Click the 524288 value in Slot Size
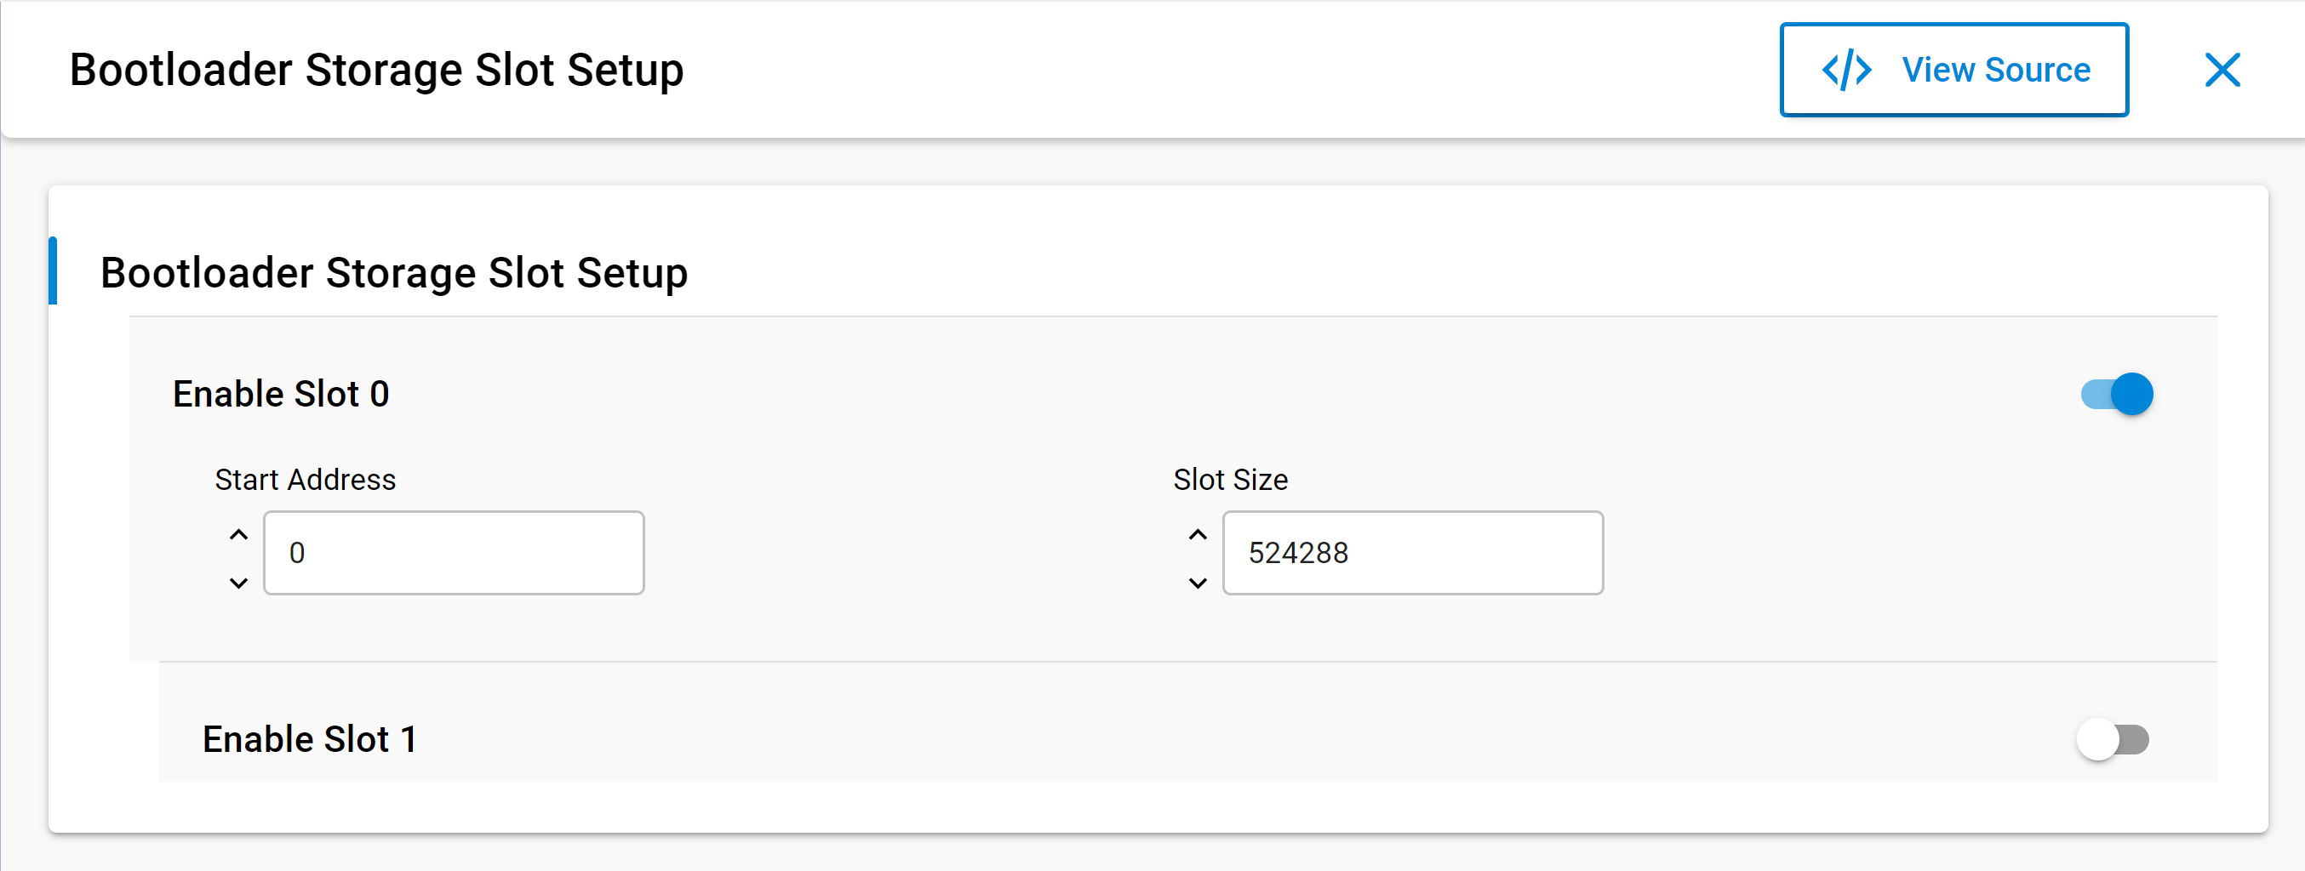 click(1298, 553)
